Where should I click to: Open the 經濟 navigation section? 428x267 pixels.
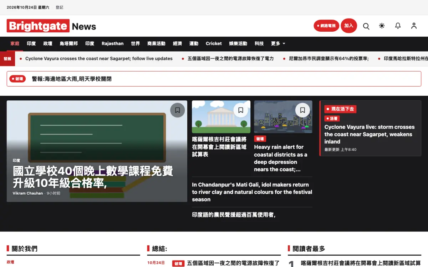177,43
